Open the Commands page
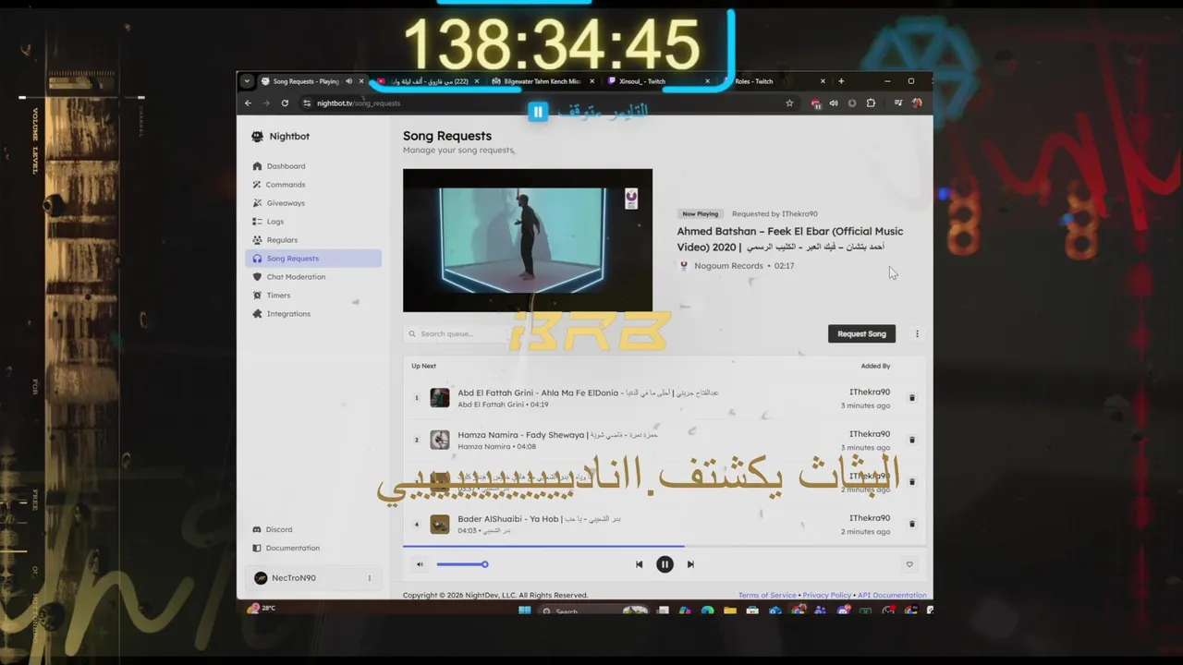 coord(312,185)
